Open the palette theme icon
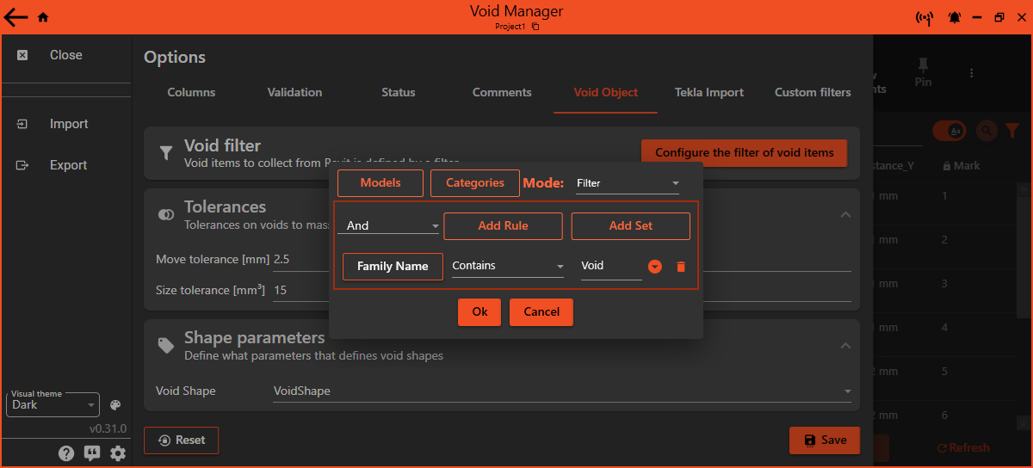 click(x=115, y=405)
